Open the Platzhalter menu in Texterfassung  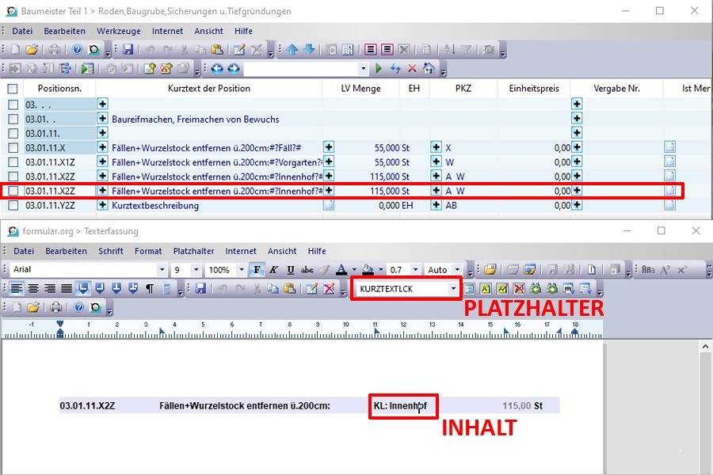pos(193,251)
